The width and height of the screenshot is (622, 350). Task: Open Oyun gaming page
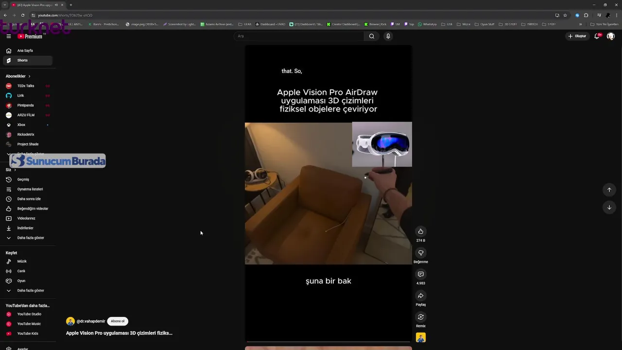(x=27, y=281)
